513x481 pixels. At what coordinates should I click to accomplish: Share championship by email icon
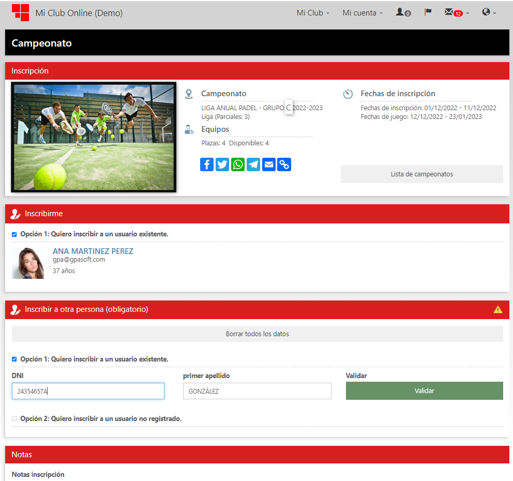pyautogui.click(x=269, y=164)
